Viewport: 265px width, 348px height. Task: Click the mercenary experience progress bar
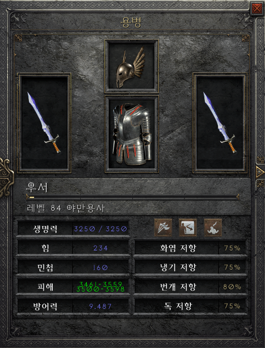click(x=132, y=197)
